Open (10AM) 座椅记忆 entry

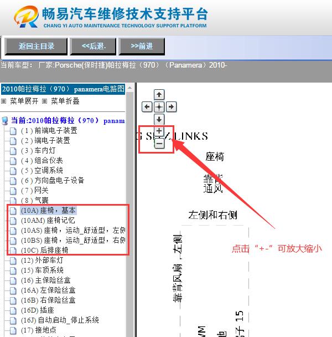48,221
